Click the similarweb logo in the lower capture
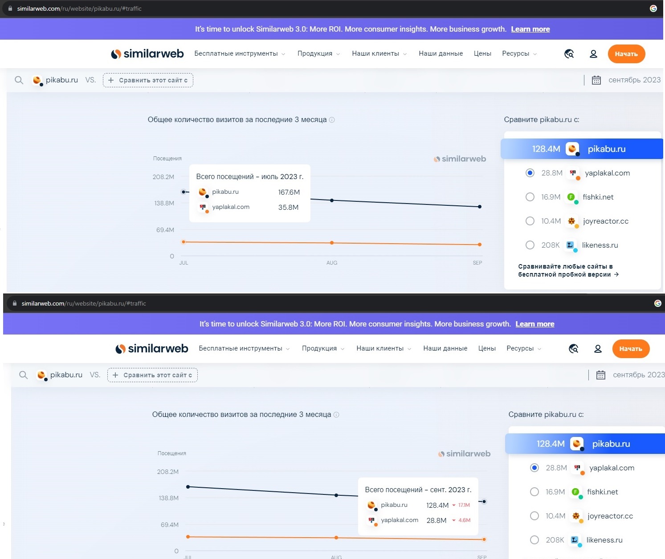This screenshot has height=559, width=665. point(152,349)
